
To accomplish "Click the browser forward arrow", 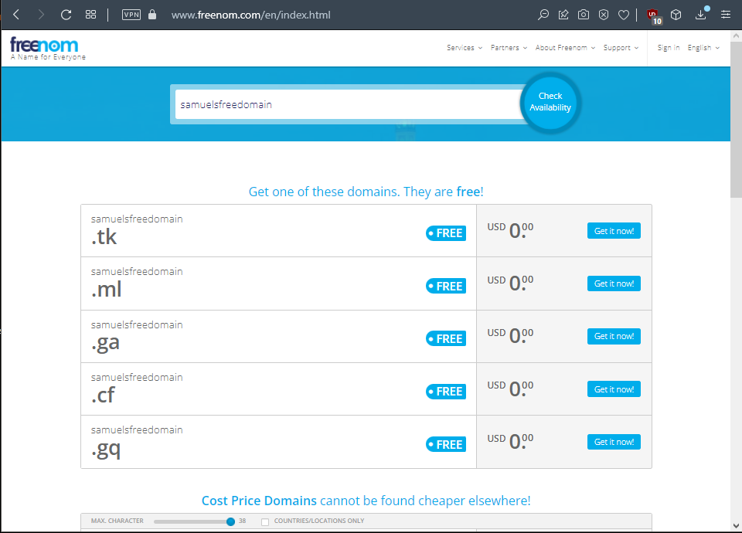I will click(x=41, y=15).
